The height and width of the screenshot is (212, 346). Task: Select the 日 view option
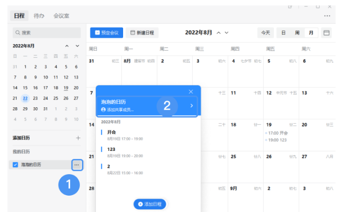coord(283,33)
